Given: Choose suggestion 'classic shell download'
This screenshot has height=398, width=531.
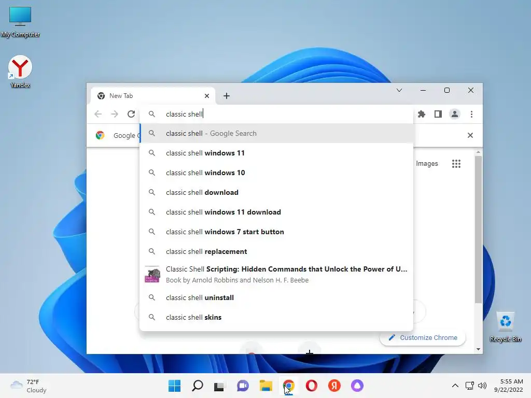Looking at the screenshot, I should click(276, 192).
